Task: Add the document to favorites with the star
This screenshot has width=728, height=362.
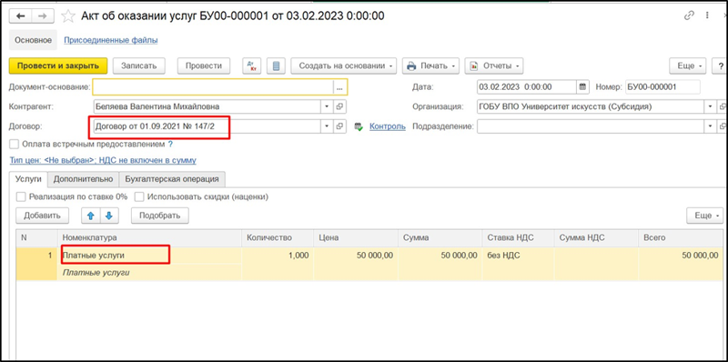Action: point(68,16)
